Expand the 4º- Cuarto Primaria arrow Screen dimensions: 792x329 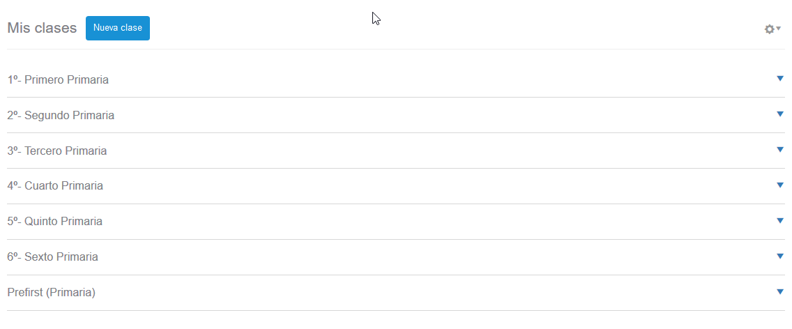click(x=780, y=185)
